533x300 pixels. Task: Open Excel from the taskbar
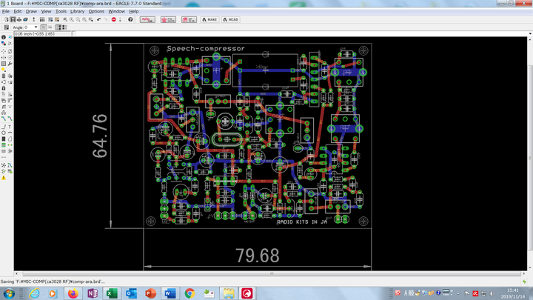click(113, 293)
